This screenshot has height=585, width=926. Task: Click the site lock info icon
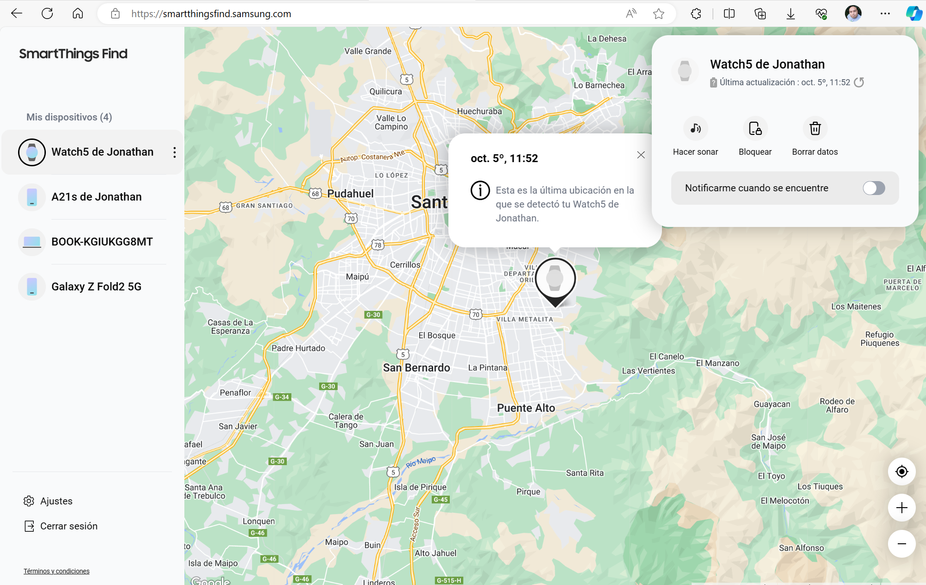(115, 14)
